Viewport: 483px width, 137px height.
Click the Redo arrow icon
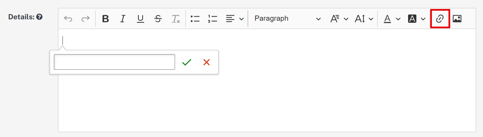pos(85,19)
